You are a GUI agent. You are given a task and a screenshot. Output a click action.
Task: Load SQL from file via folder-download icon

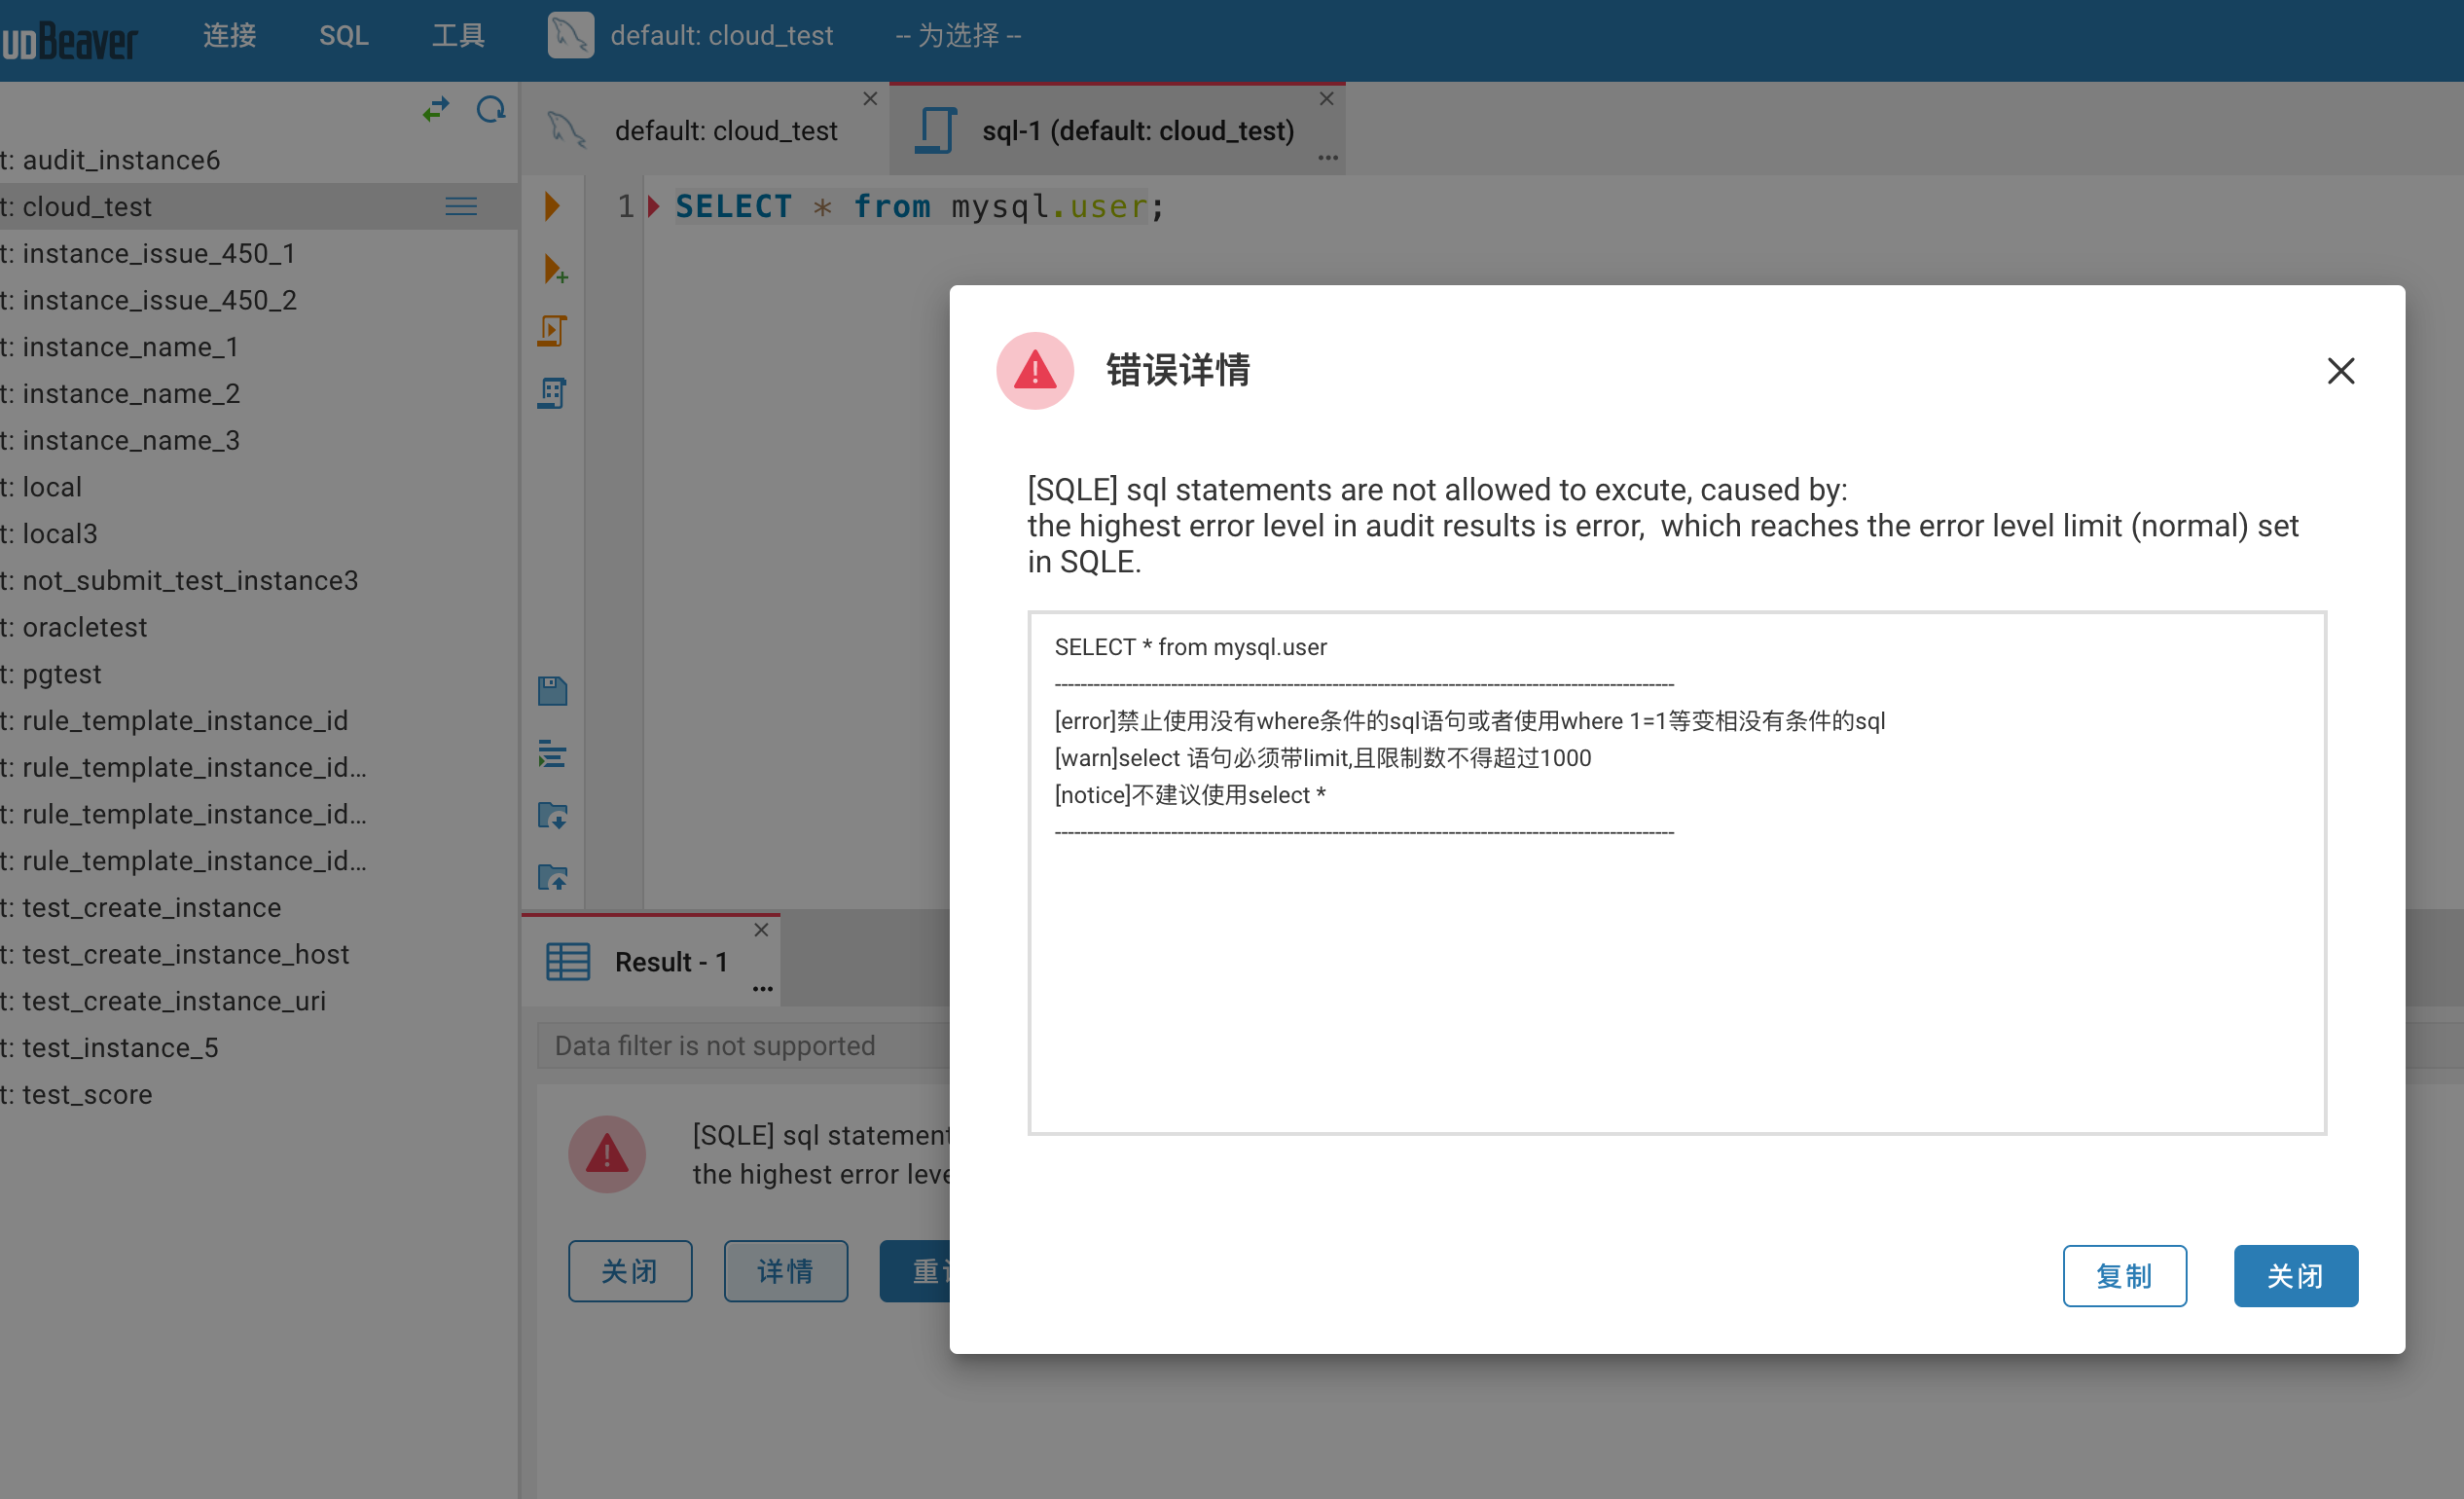[552, 815]
